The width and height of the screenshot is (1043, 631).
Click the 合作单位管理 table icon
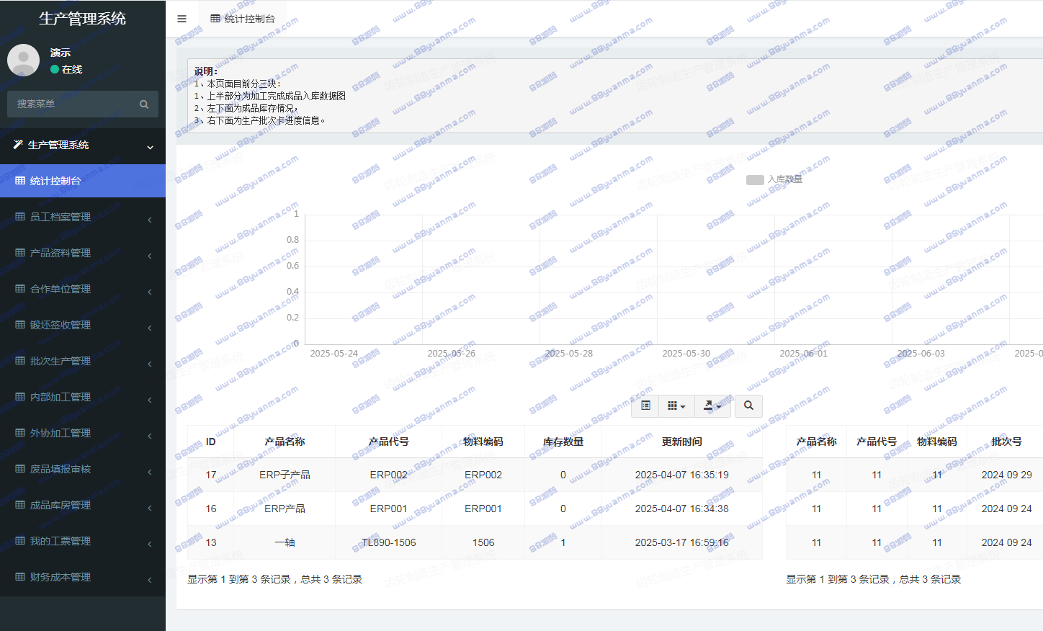tap(20, 289)
